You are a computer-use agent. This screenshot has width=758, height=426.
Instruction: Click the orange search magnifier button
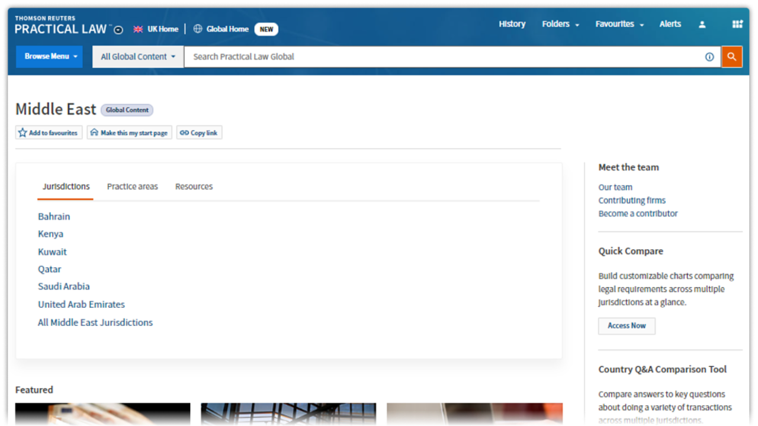(x=731, y=57)
